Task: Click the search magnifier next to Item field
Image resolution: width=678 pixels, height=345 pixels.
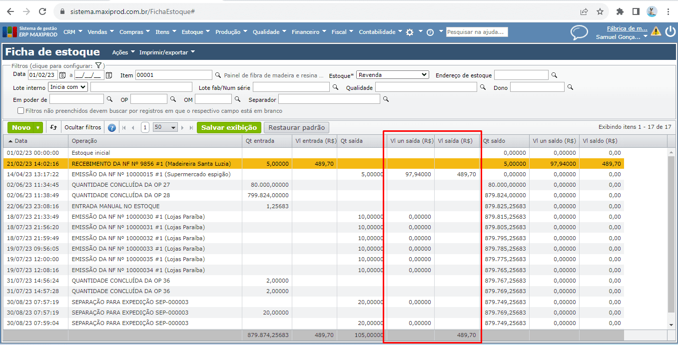Action: [x=218, y=75]
